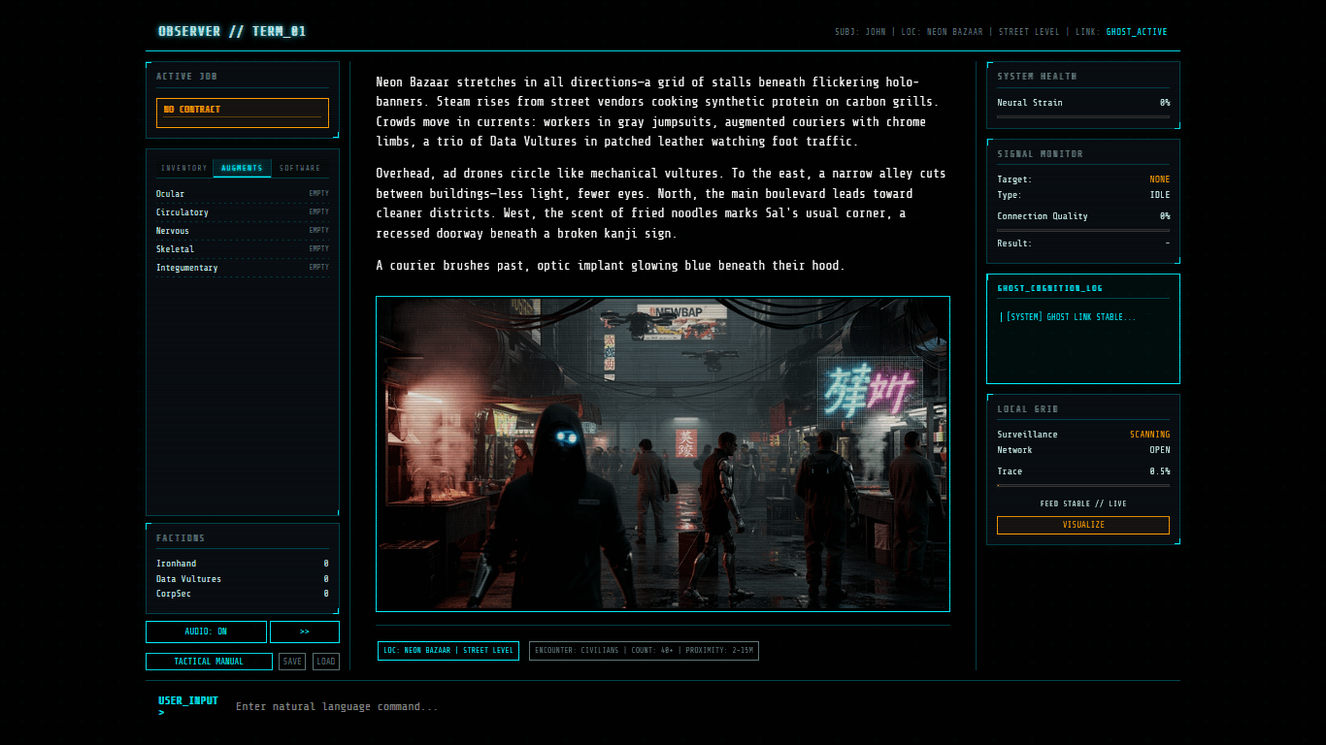The image size is (1326, 745).
Task: Choose the Nervous augment slot
Action: pyautogui.click(x=242, y=231)
